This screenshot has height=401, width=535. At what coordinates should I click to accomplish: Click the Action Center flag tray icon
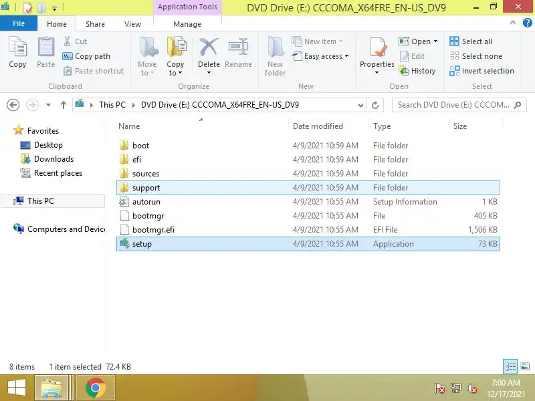click(440, 388)
